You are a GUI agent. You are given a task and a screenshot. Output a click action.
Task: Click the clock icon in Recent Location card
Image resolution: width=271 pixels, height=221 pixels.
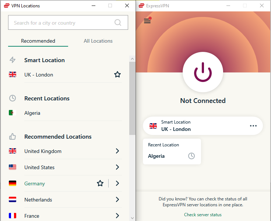[191, 156]
